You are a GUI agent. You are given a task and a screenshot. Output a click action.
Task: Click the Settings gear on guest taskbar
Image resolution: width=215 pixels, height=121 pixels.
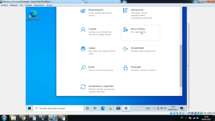click(126, 108)
